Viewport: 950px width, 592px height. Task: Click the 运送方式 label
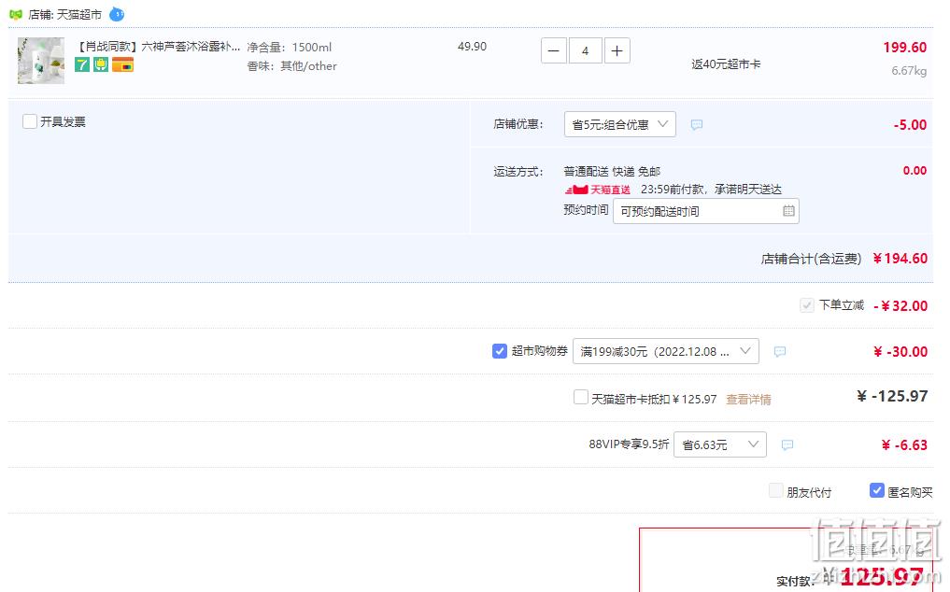pyautogui.click(x=518, y=172)
